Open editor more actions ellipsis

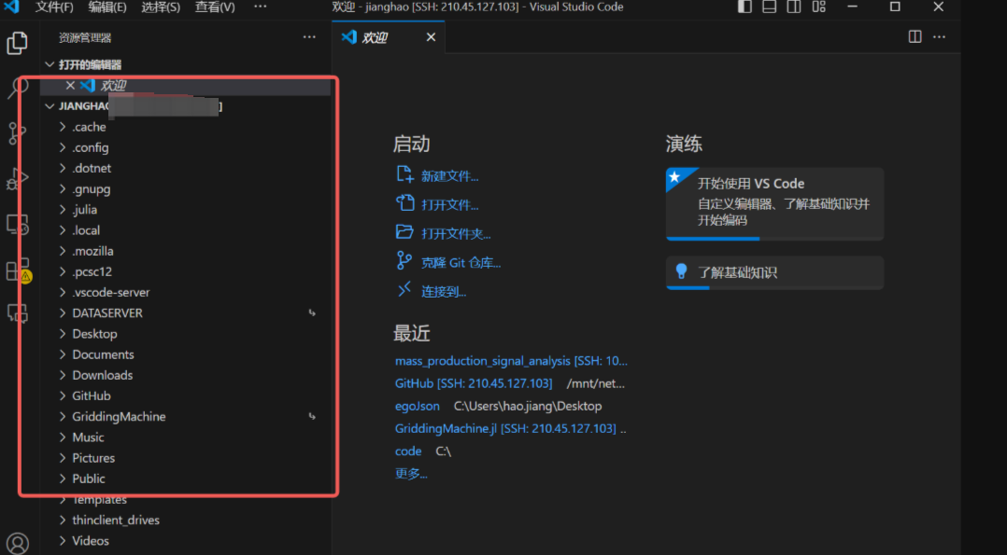click(x=939, y=36)
